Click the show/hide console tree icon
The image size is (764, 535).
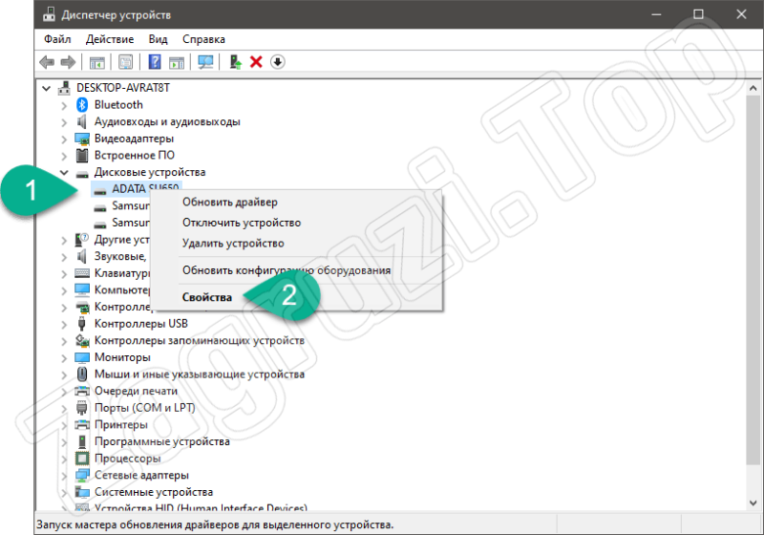point(96,62)
